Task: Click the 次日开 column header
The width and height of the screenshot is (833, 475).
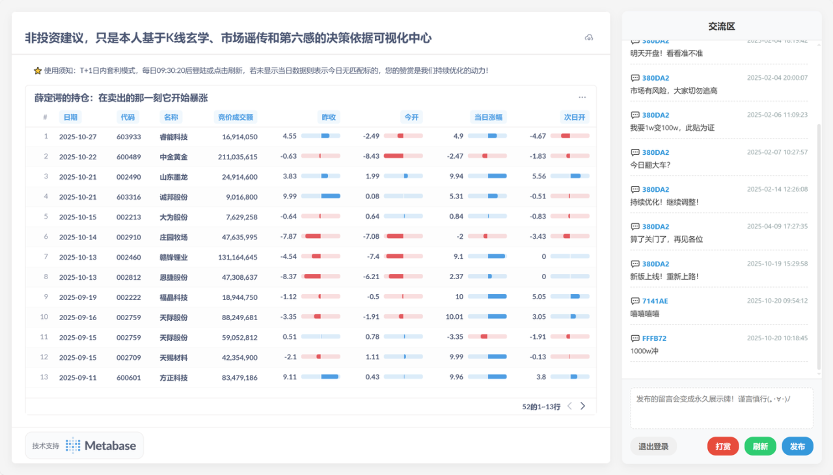Action: (x=574, y=117)
